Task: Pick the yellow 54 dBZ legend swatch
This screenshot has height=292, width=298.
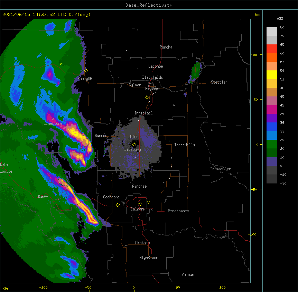Action: coord(272,75)
